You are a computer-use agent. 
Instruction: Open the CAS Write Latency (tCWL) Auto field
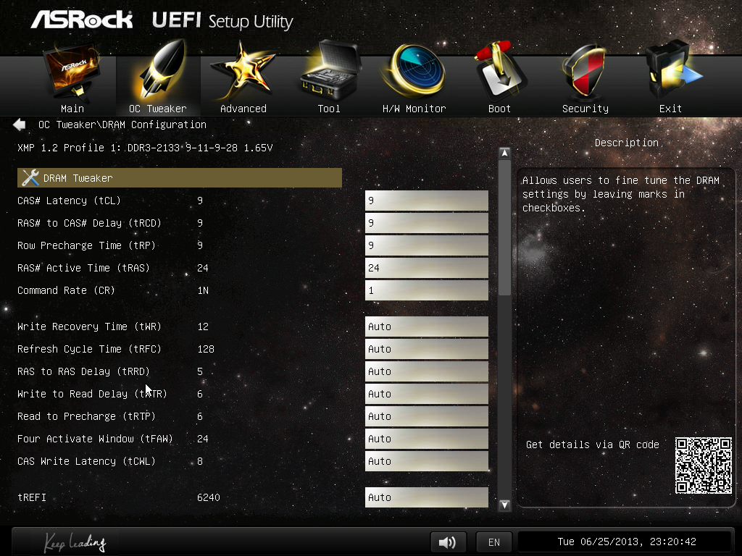[x=426, y=461]
